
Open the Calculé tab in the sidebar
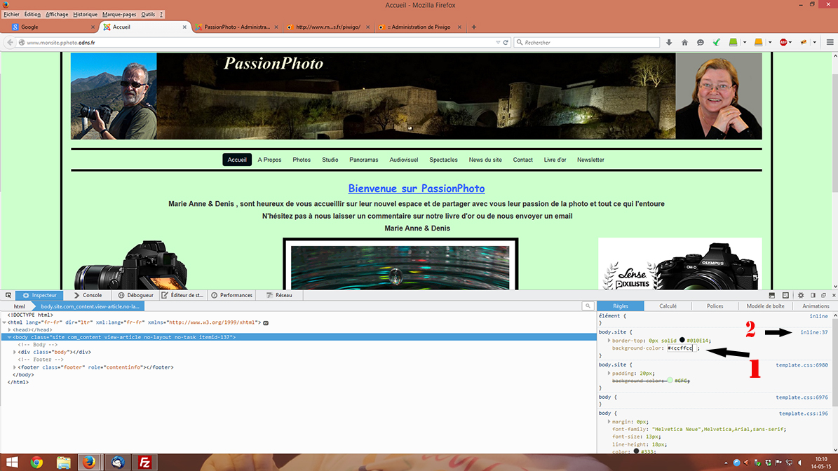pos(668,306)
